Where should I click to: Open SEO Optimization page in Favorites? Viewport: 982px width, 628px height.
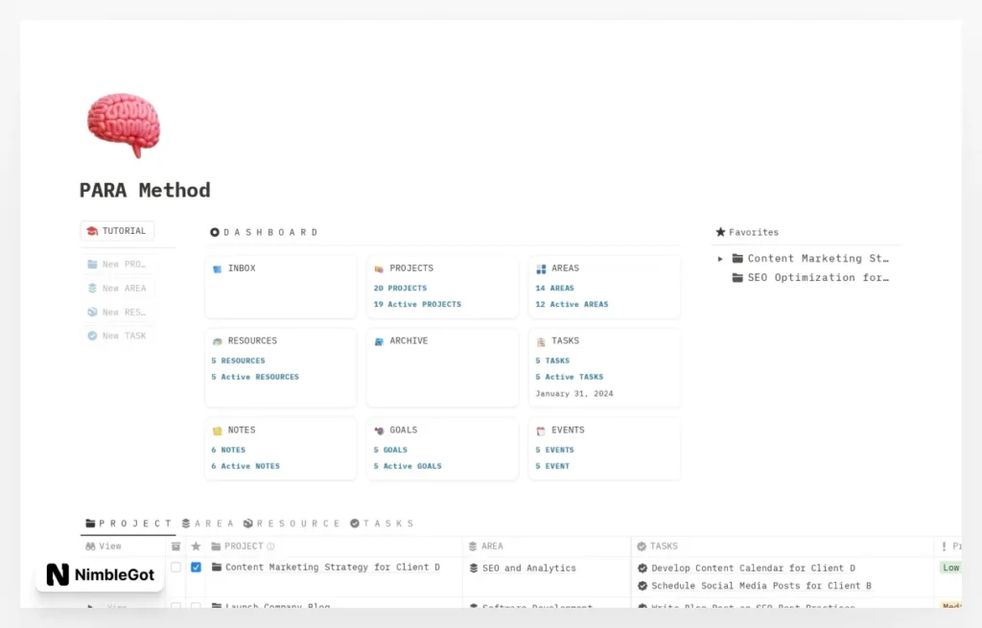click(817, 278)
